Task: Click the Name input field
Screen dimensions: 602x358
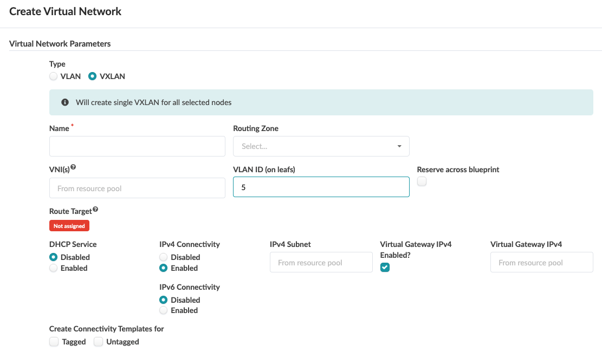Action: [x=137, y=146]
